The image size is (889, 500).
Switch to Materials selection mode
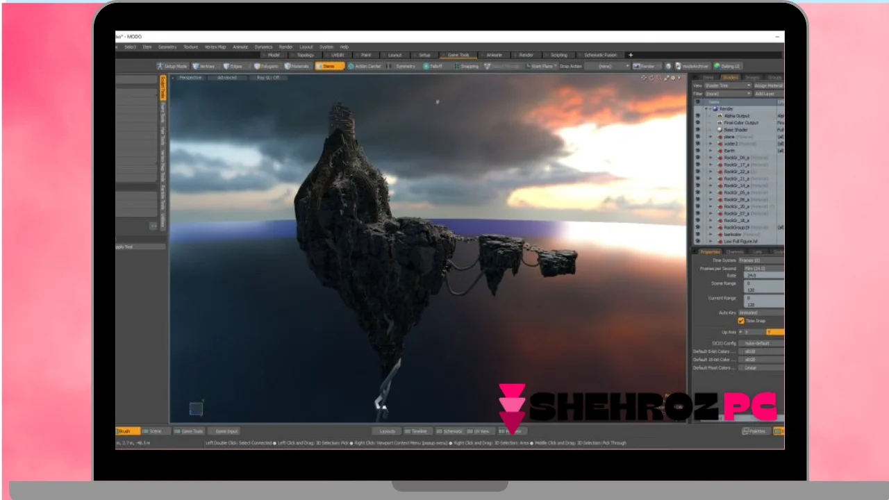click(x=297, y=66)
